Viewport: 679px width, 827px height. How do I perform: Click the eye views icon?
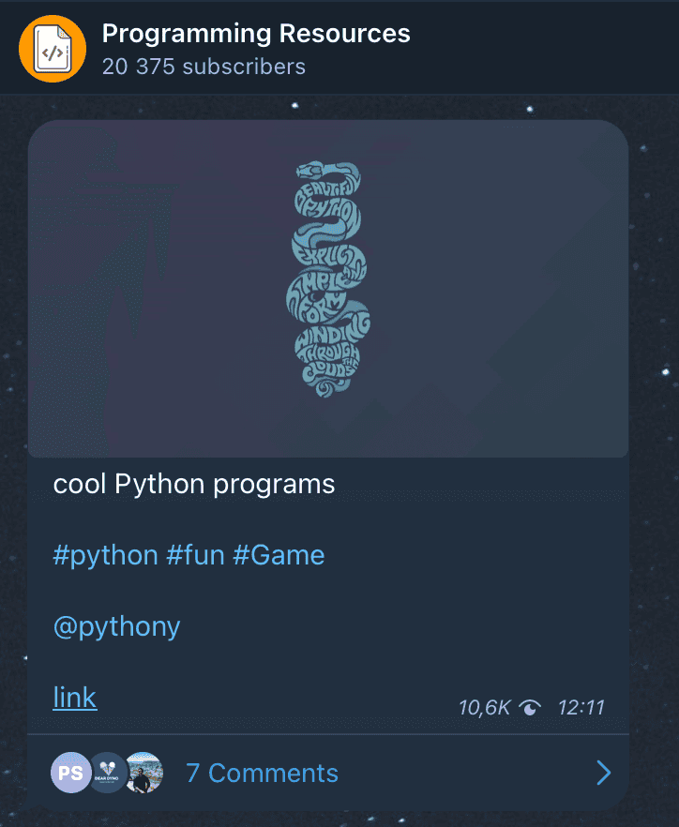click(531, 708)
